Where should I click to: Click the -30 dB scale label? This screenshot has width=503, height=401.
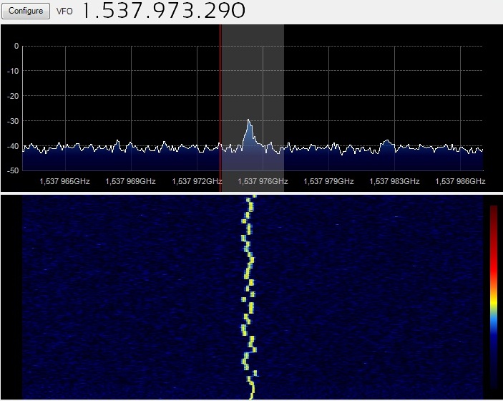coord(13,121)
